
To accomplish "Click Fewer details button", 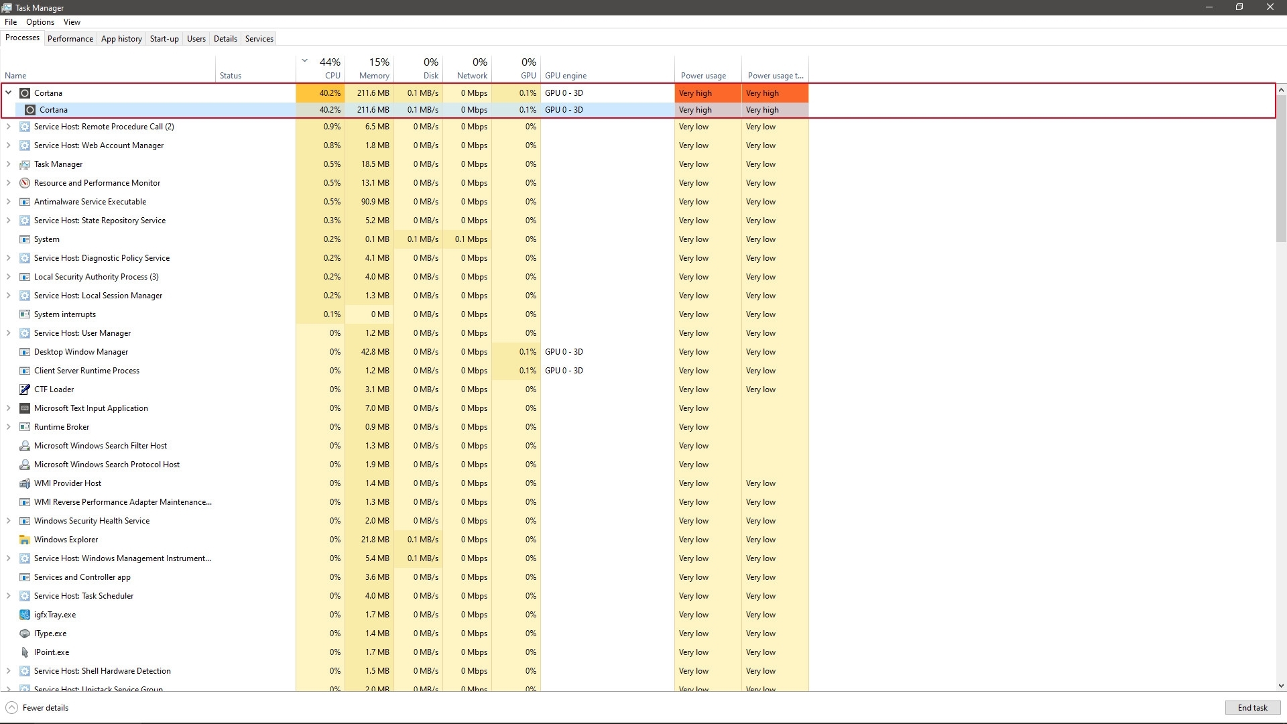I will coord(45,707).
